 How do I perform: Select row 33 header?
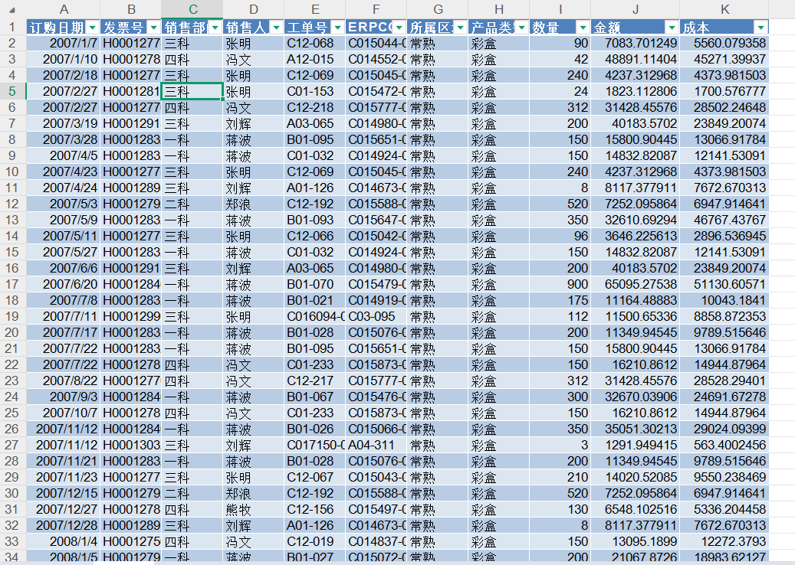[12, 542]
